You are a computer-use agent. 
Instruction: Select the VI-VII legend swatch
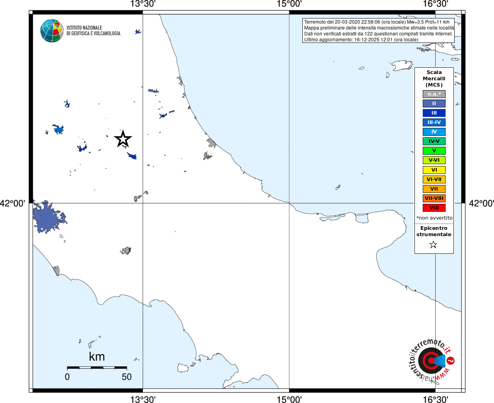click(434, 179)
